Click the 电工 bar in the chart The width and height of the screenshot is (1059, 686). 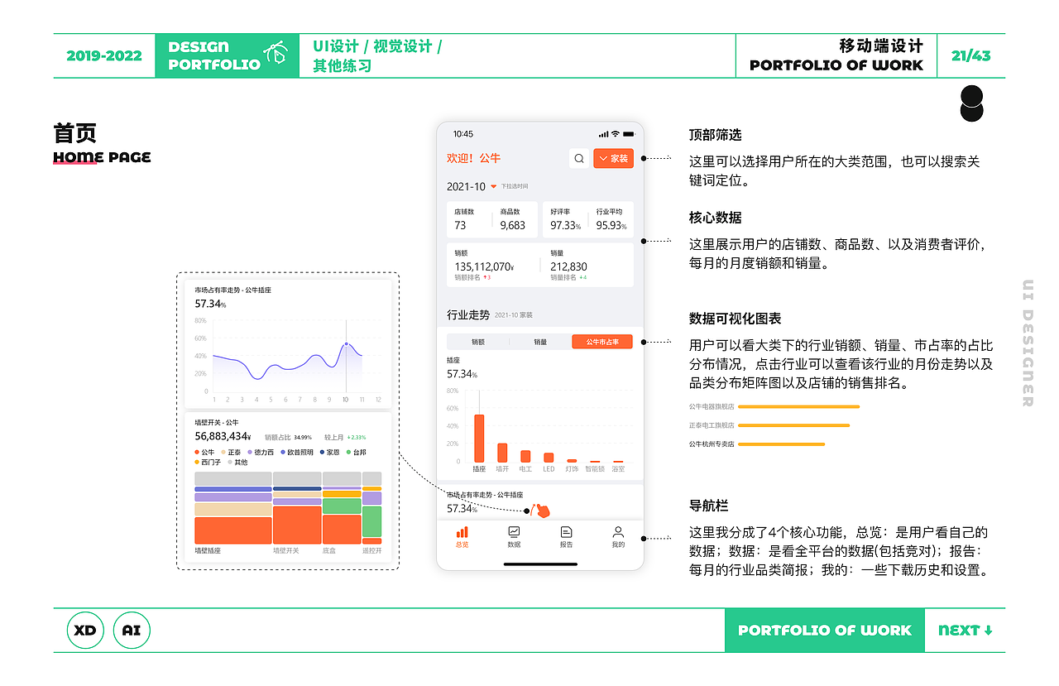(x=525, y=456)
